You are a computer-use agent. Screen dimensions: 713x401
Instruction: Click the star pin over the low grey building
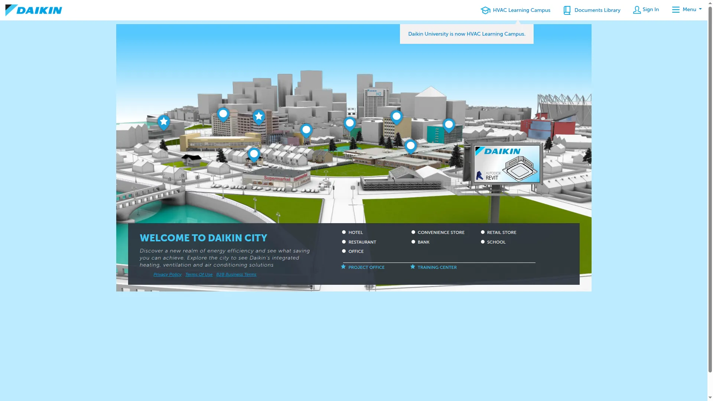164,122
